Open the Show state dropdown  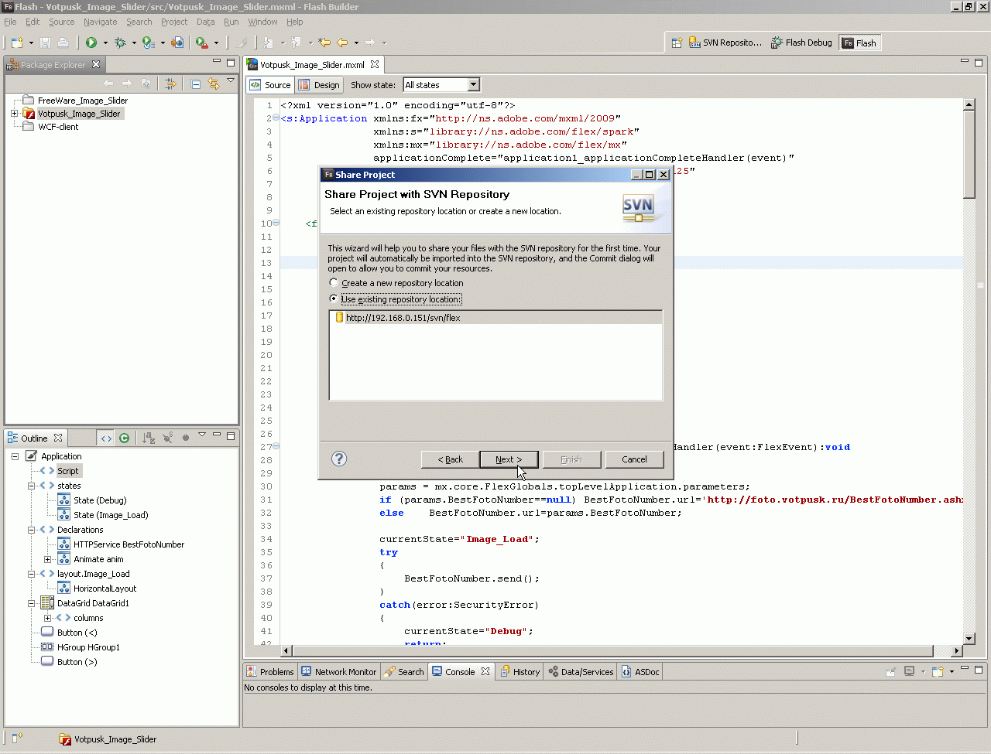tap(473, 85)
